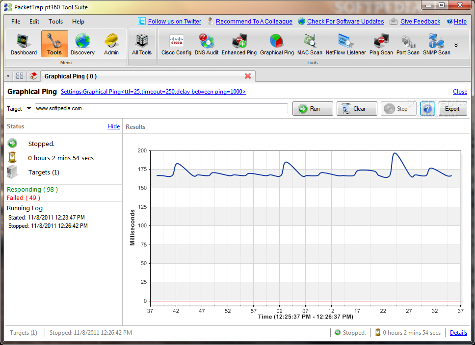
Task: Click the Details link in status bar
Action: click(458, 333)
